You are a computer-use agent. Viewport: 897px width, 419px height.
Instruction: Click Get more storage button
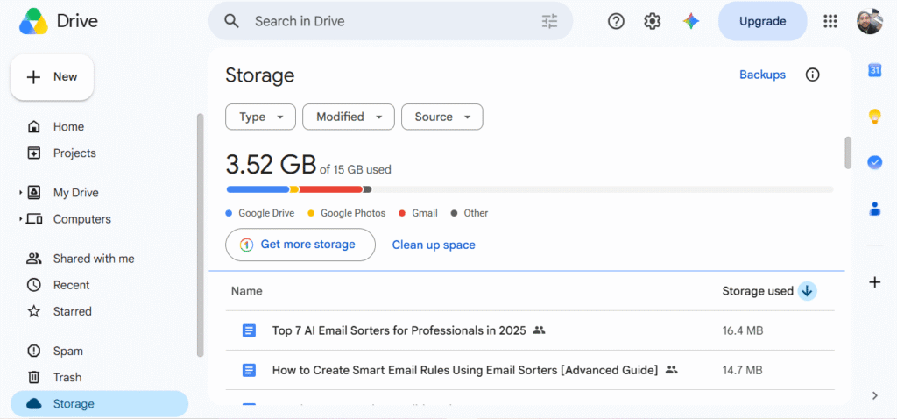pyautogui.click(x=300, y=245)
